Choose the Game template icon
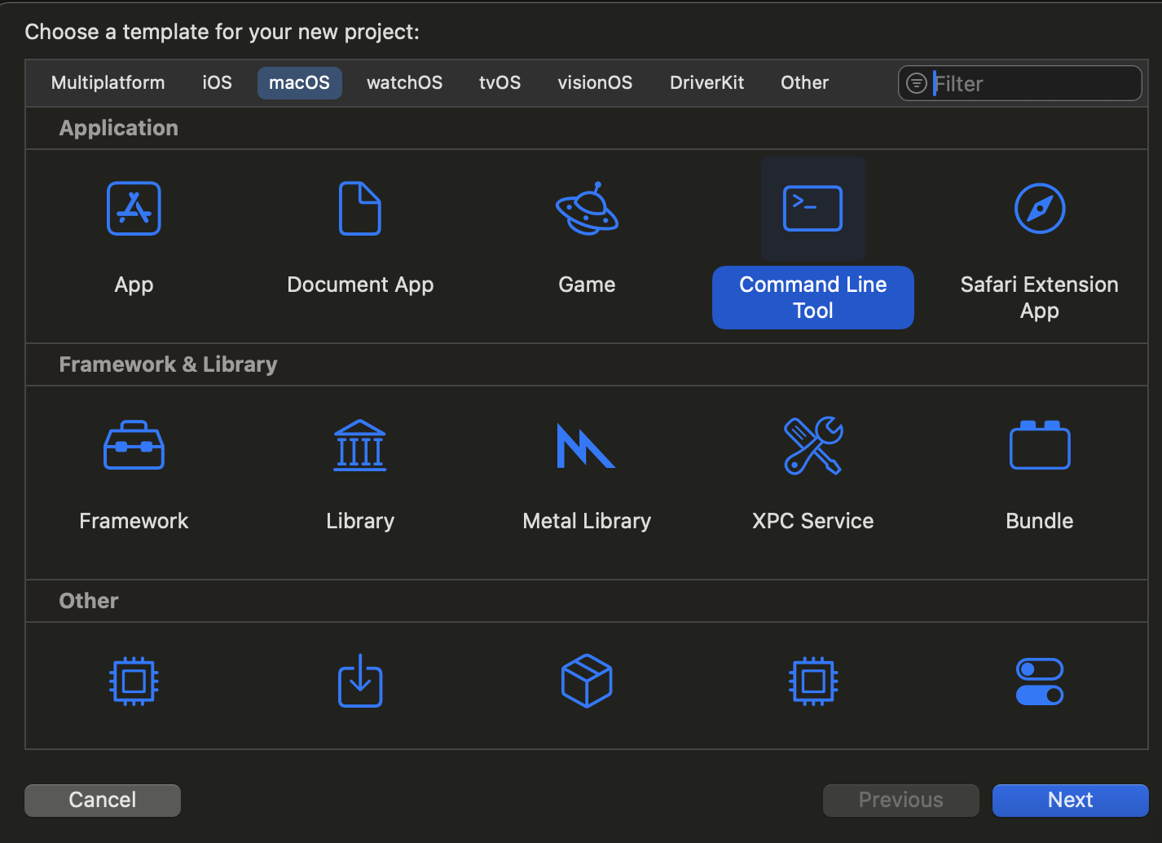1162x843 pixels. (587, 209)
